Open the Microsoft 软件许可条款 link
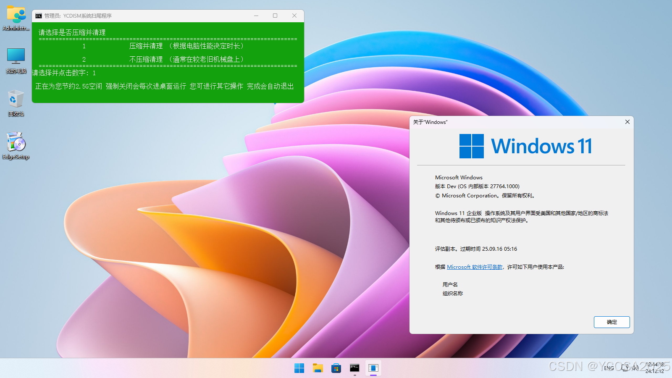672x378 pixels. 475,267
